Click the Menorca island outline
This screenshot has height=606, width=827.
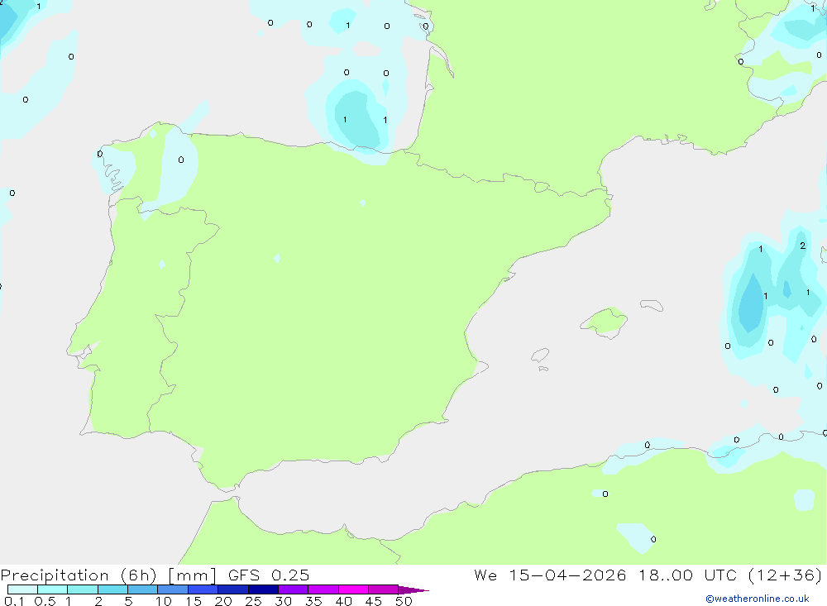(652, 305)
